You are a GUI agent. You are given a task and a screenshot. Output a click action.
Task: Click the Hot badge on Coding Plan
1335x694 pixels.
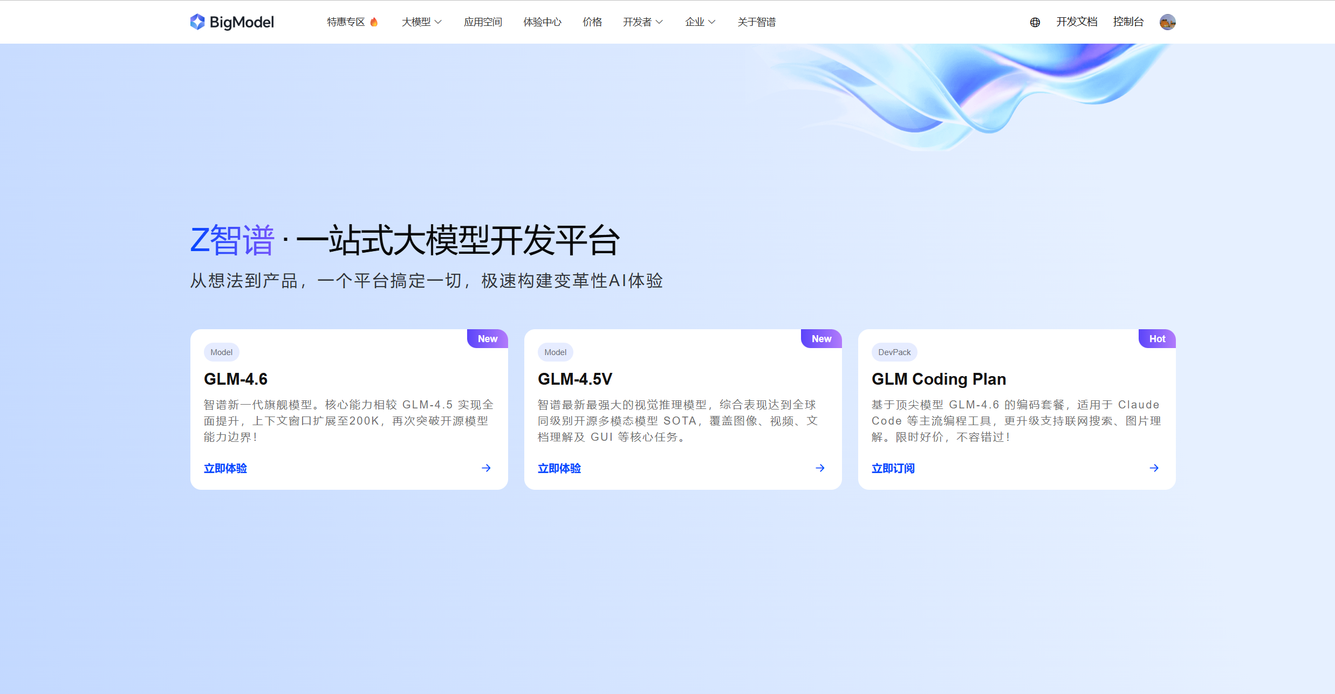[1157, 339]
